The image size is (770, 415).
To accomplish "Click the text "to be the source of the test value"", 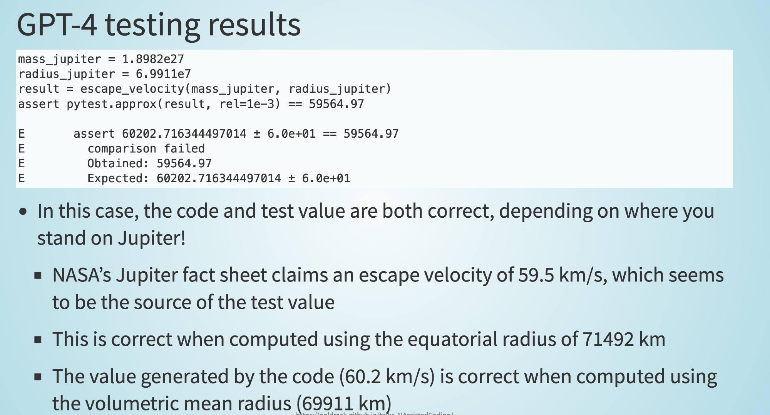I will tap(193, 302).
